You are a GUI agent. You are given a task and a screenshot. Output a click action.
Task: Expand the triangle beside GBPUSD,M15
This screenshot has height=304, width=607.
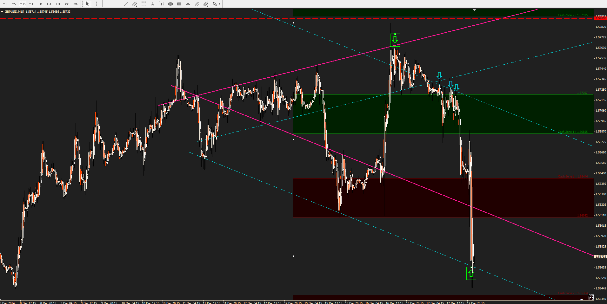point(2,12)
